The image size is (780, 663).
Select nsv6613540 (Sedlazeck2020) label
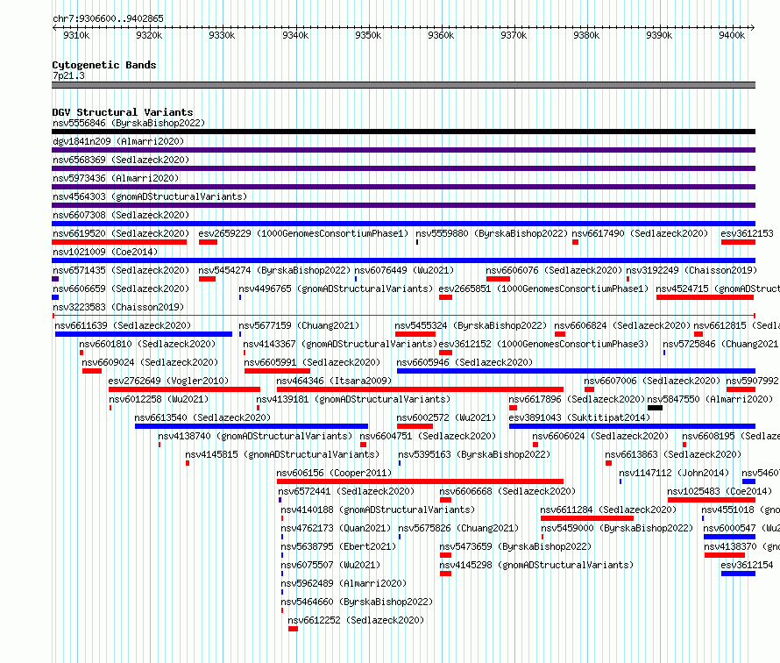(x=203, y=417)
